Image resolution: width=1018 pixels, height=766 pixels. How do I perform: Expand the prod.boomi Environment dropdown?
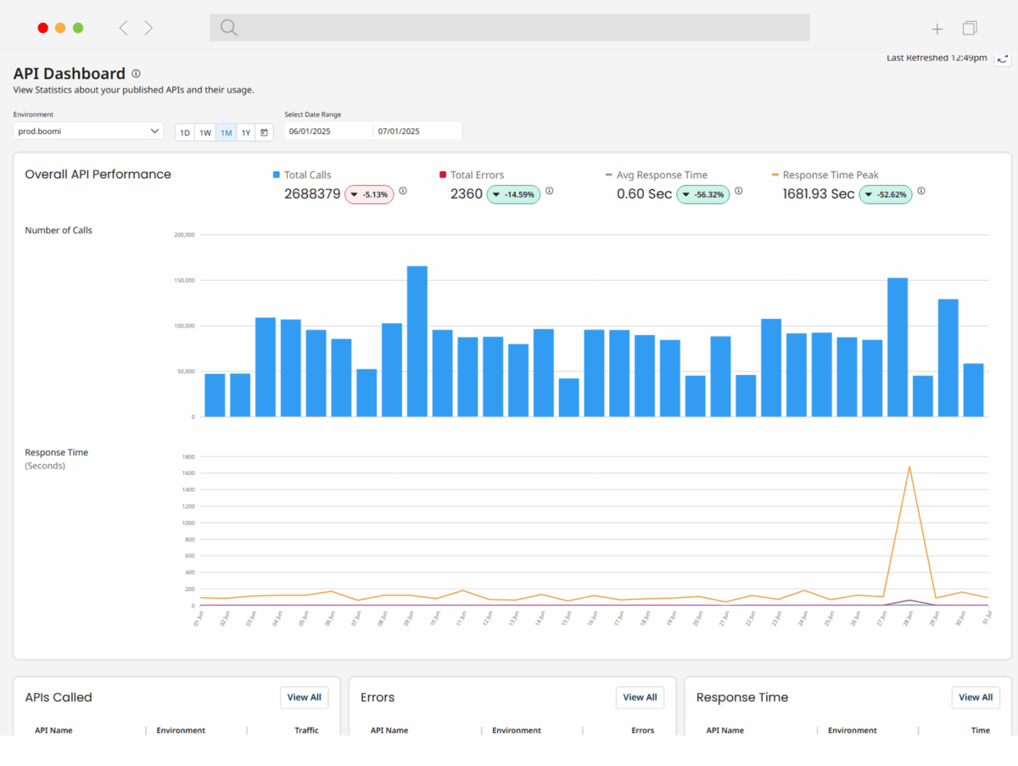[88, 131]
